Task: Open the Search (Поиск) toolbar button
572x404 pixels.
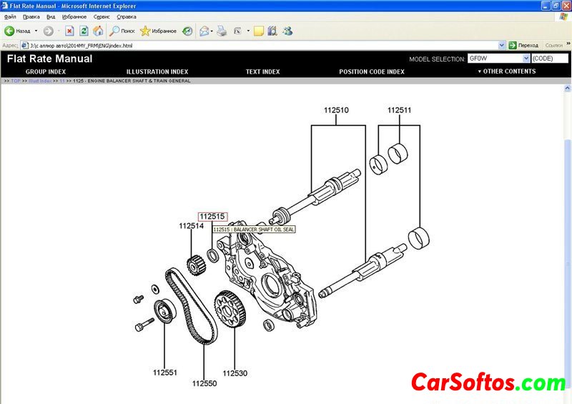Action: pyautogui.click(x=122, y=31)
